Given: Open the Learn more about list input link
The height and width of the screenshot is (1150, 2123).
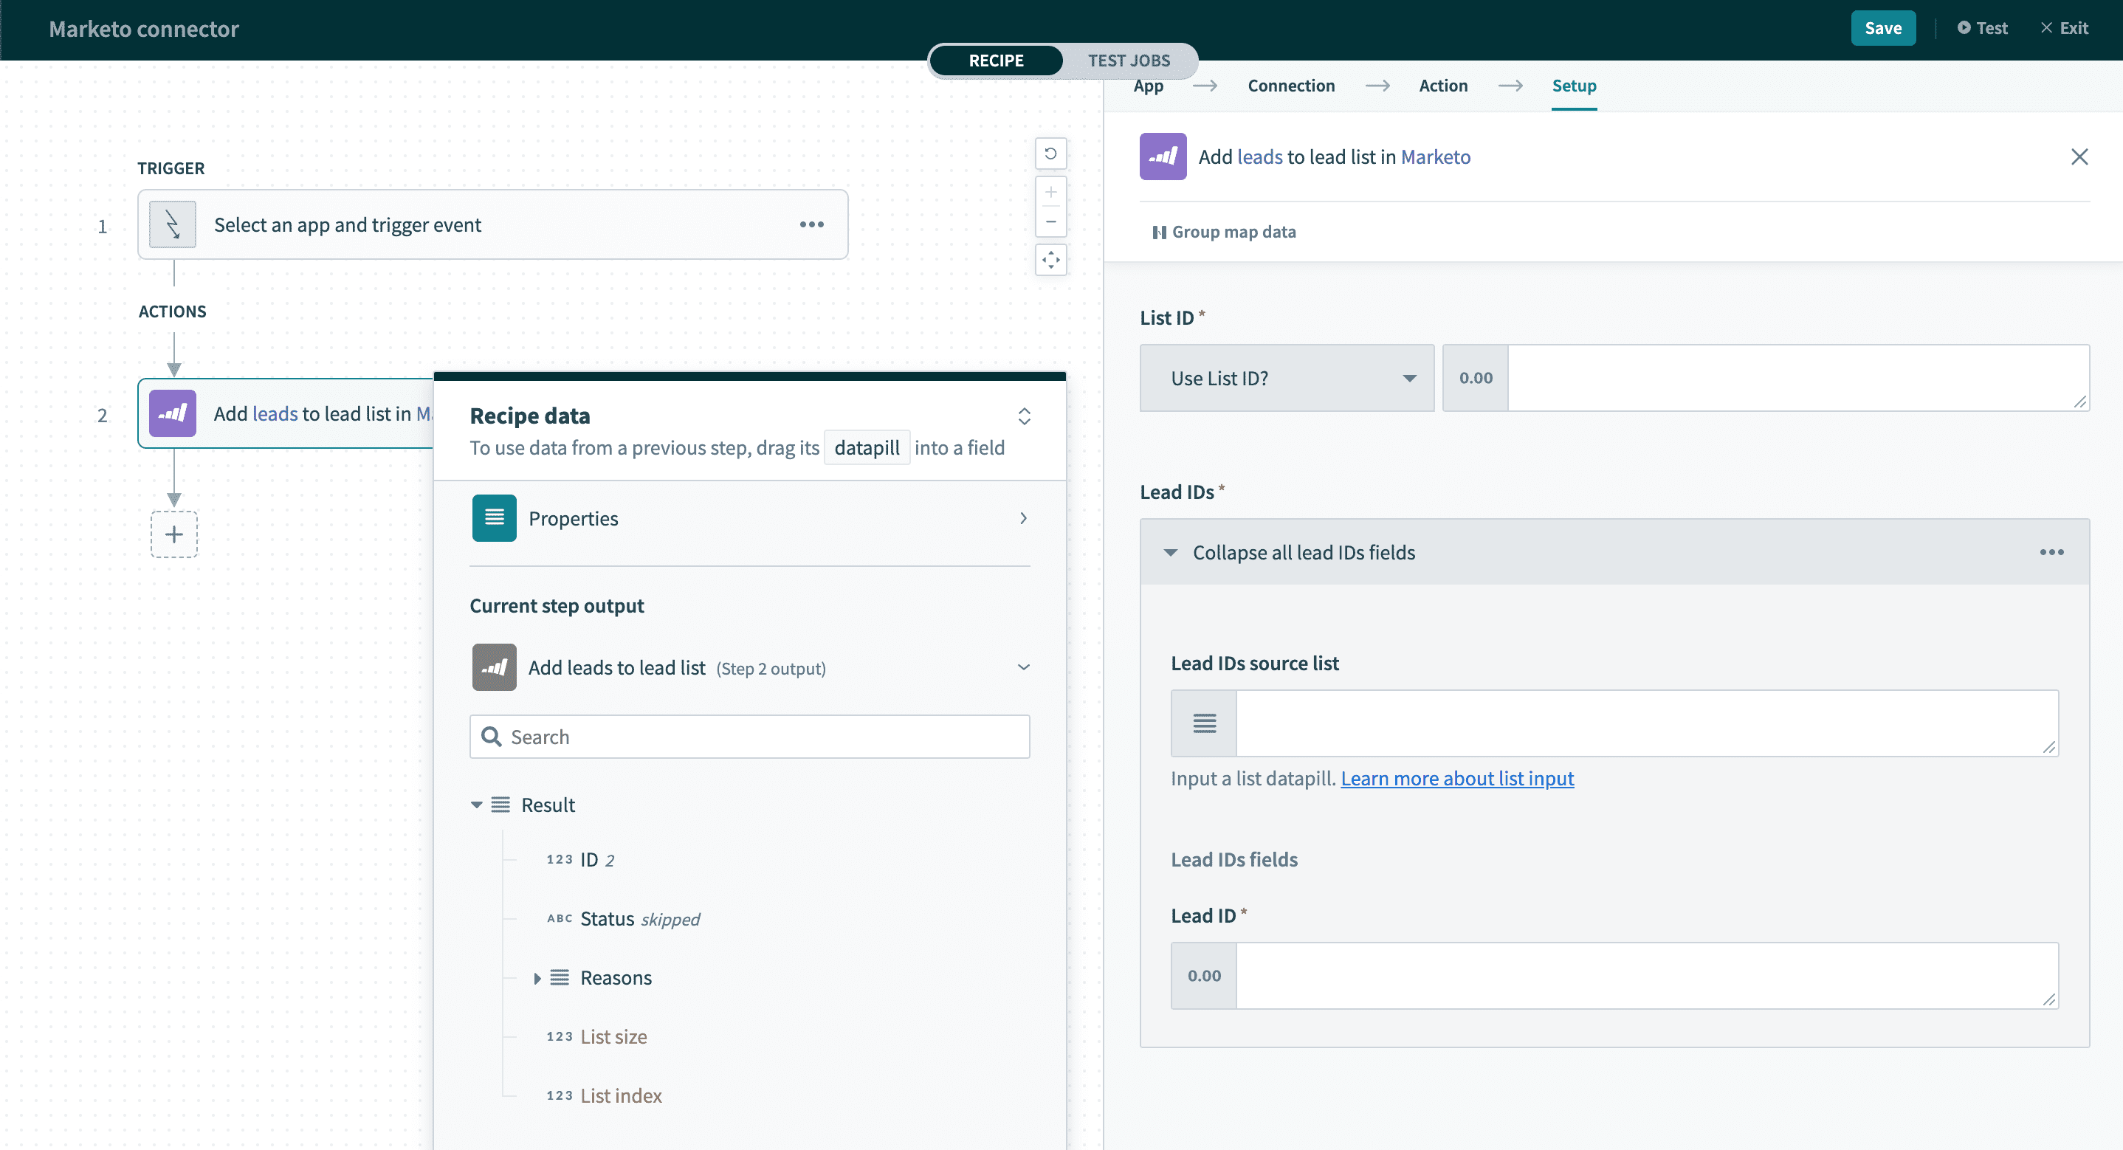Looking at the screenshot, I should click(1457, 778).
